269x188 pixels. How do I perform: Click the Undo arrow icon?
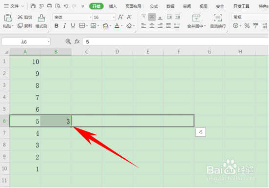66,6
